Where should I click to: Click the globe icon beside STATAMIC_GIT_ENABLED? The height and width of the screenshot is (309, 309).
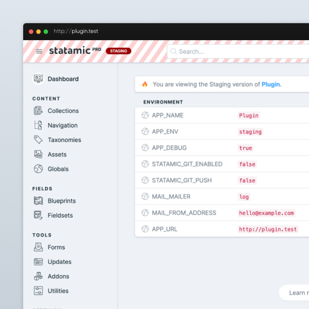point(145,164)
